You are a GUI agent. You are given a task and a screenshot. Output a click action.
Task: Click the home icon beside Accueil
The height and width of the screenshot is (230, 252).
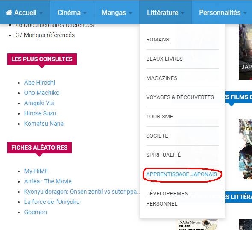9,12
